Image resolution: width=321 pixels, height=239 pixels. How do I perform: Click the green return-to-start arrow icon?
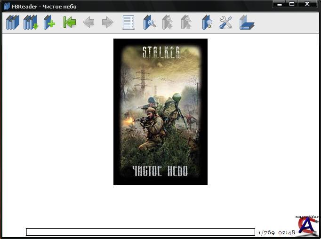tap(70, 22)
